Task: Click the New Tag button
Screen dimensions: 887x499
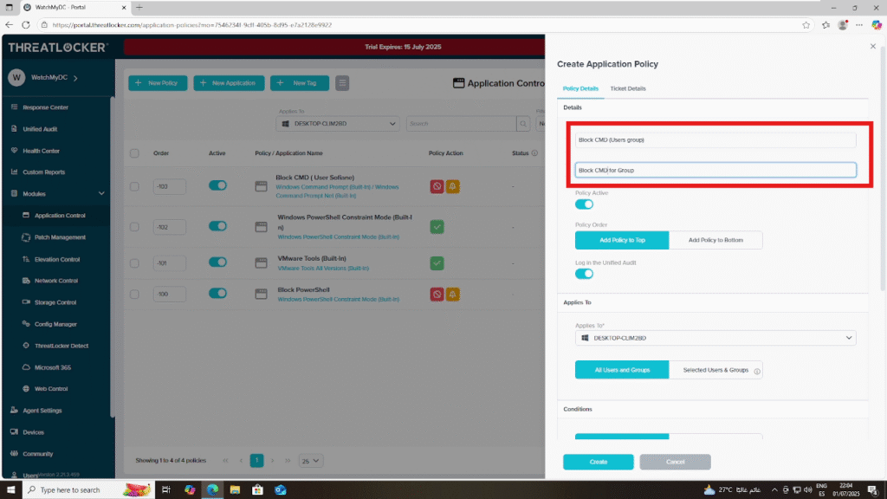Action: pyautogui.click(x=299, y=83)
